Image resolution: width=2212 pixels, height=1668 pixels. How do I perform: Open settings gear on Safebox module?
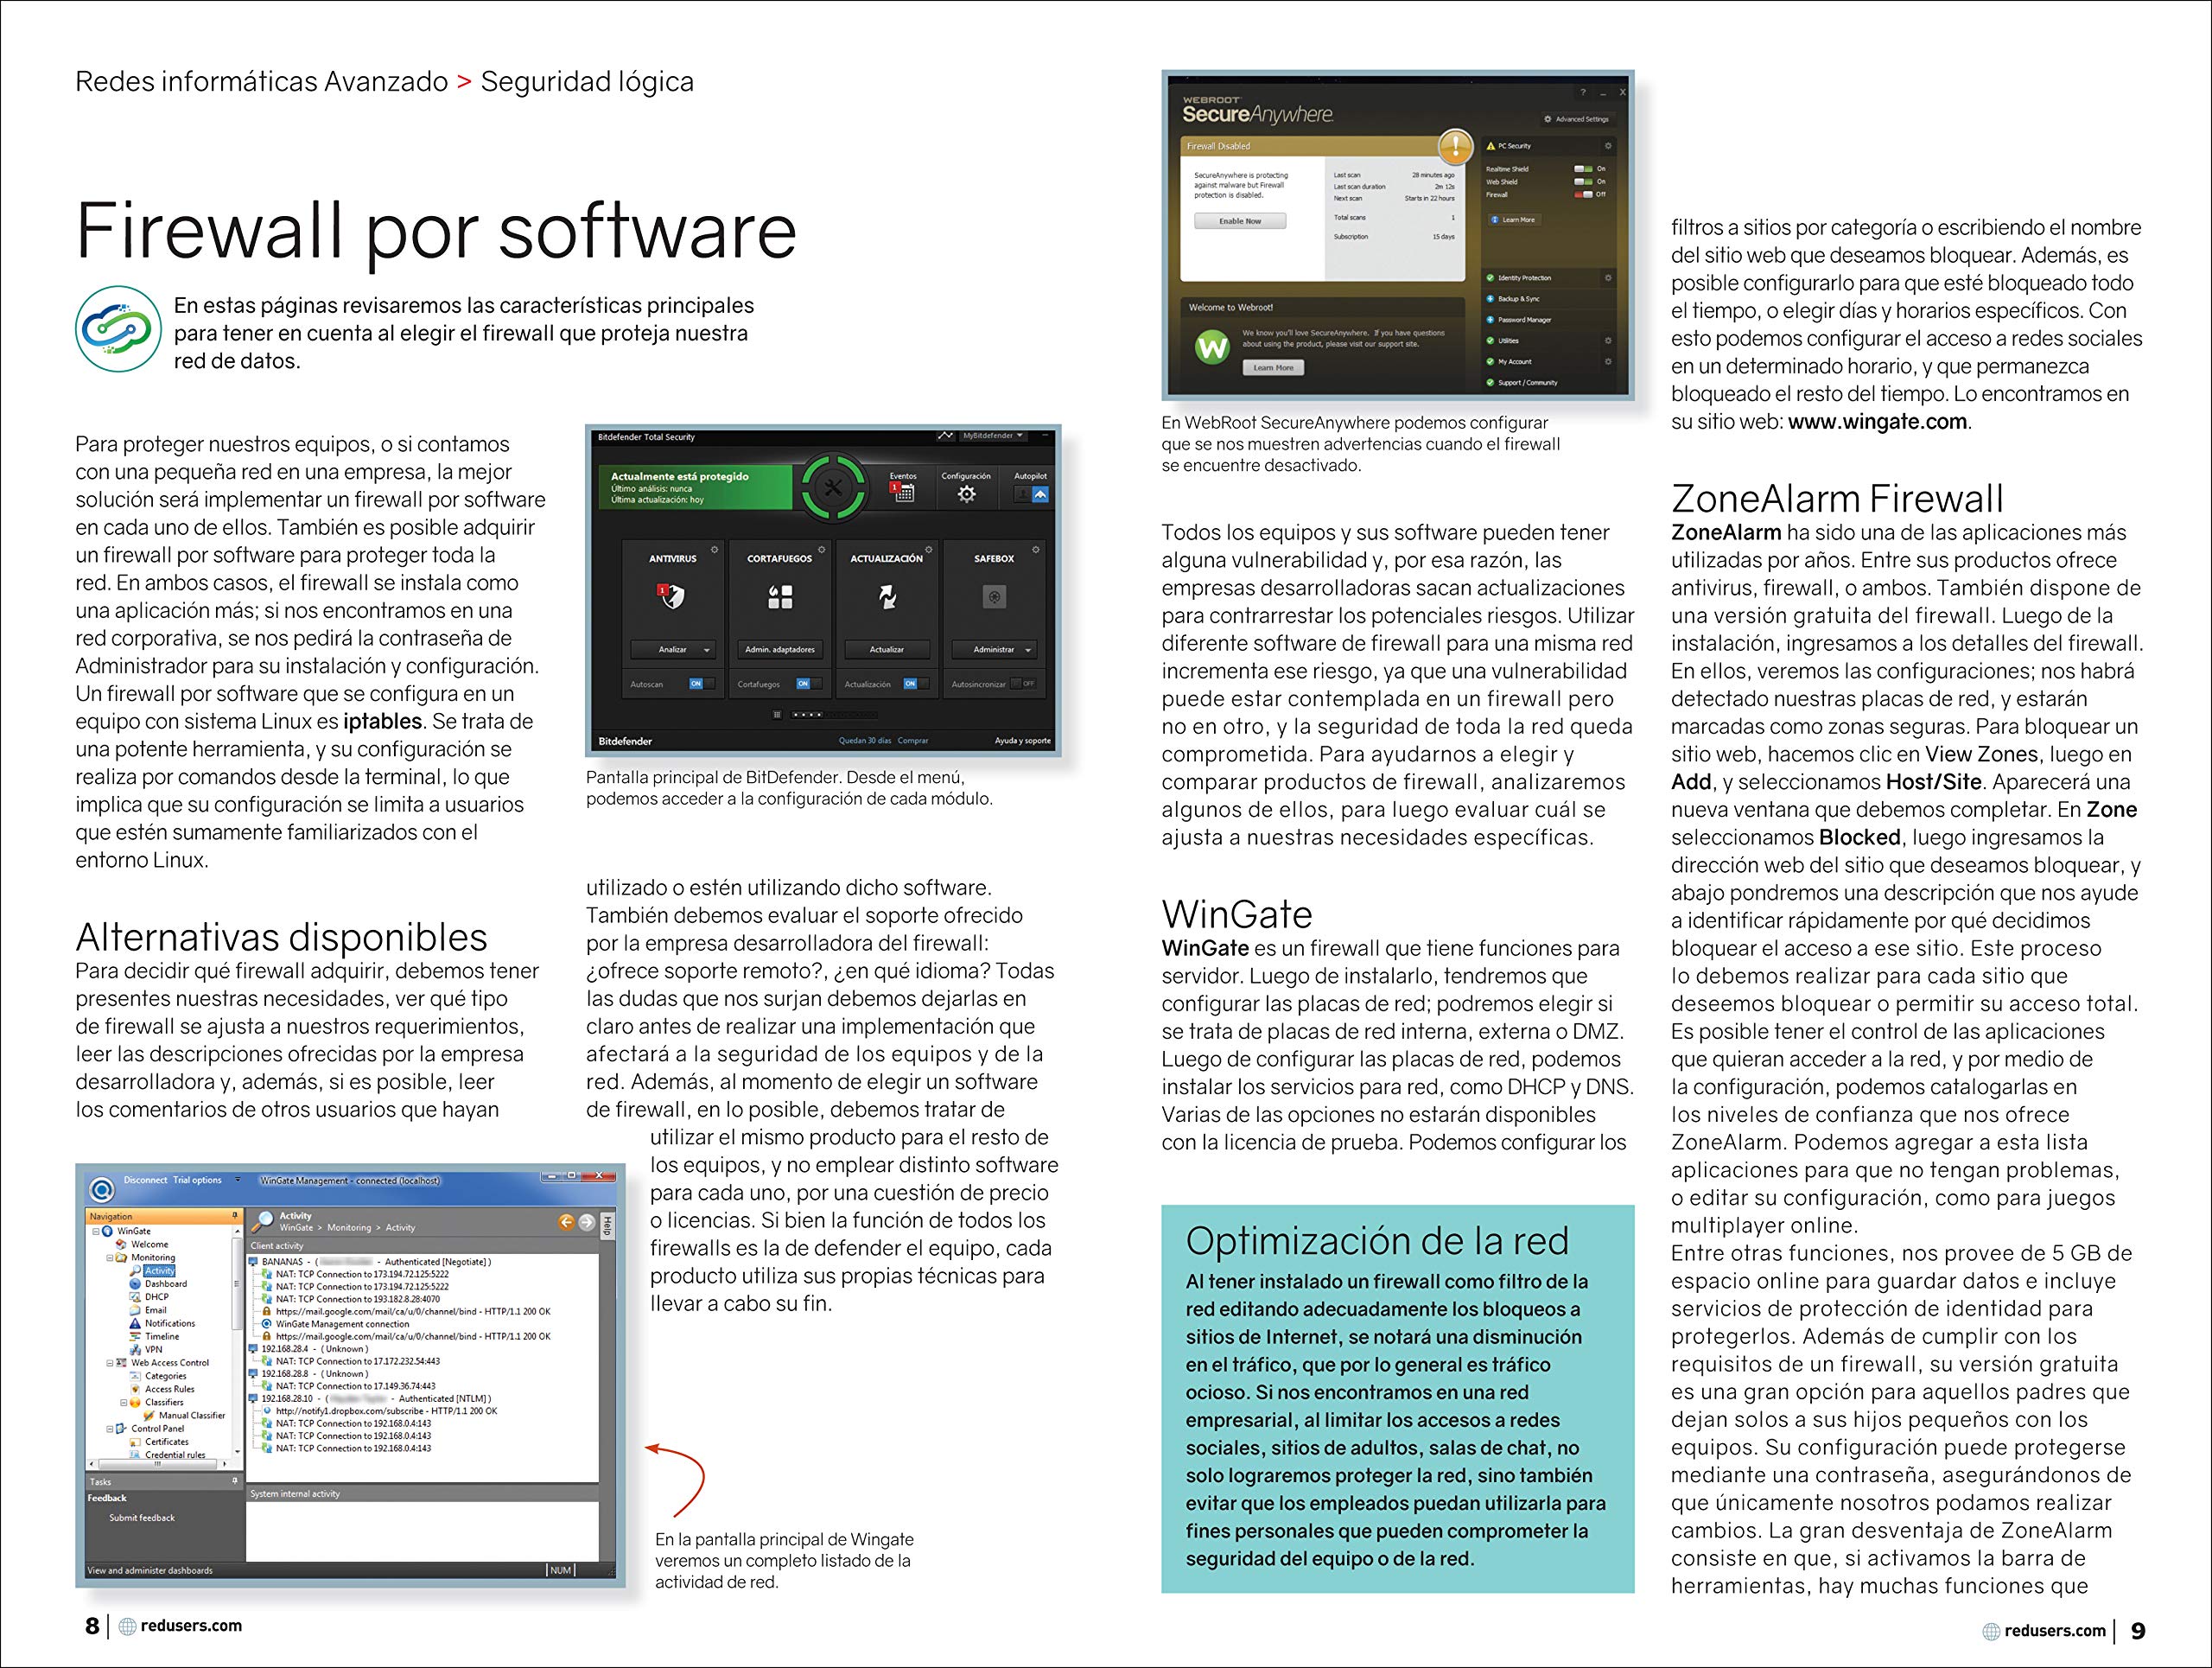[x=1035, y=549]
